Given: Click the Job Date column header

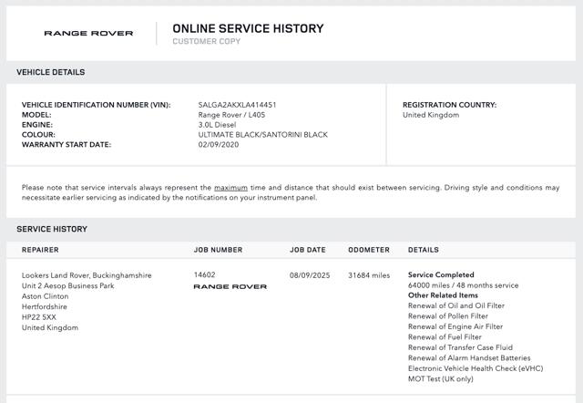Looking at the screenshot, I should 308,250.
